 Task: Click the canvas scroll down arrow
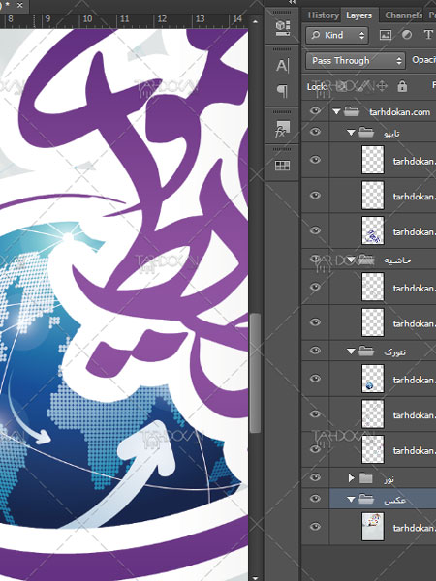(x=255, y=578)
